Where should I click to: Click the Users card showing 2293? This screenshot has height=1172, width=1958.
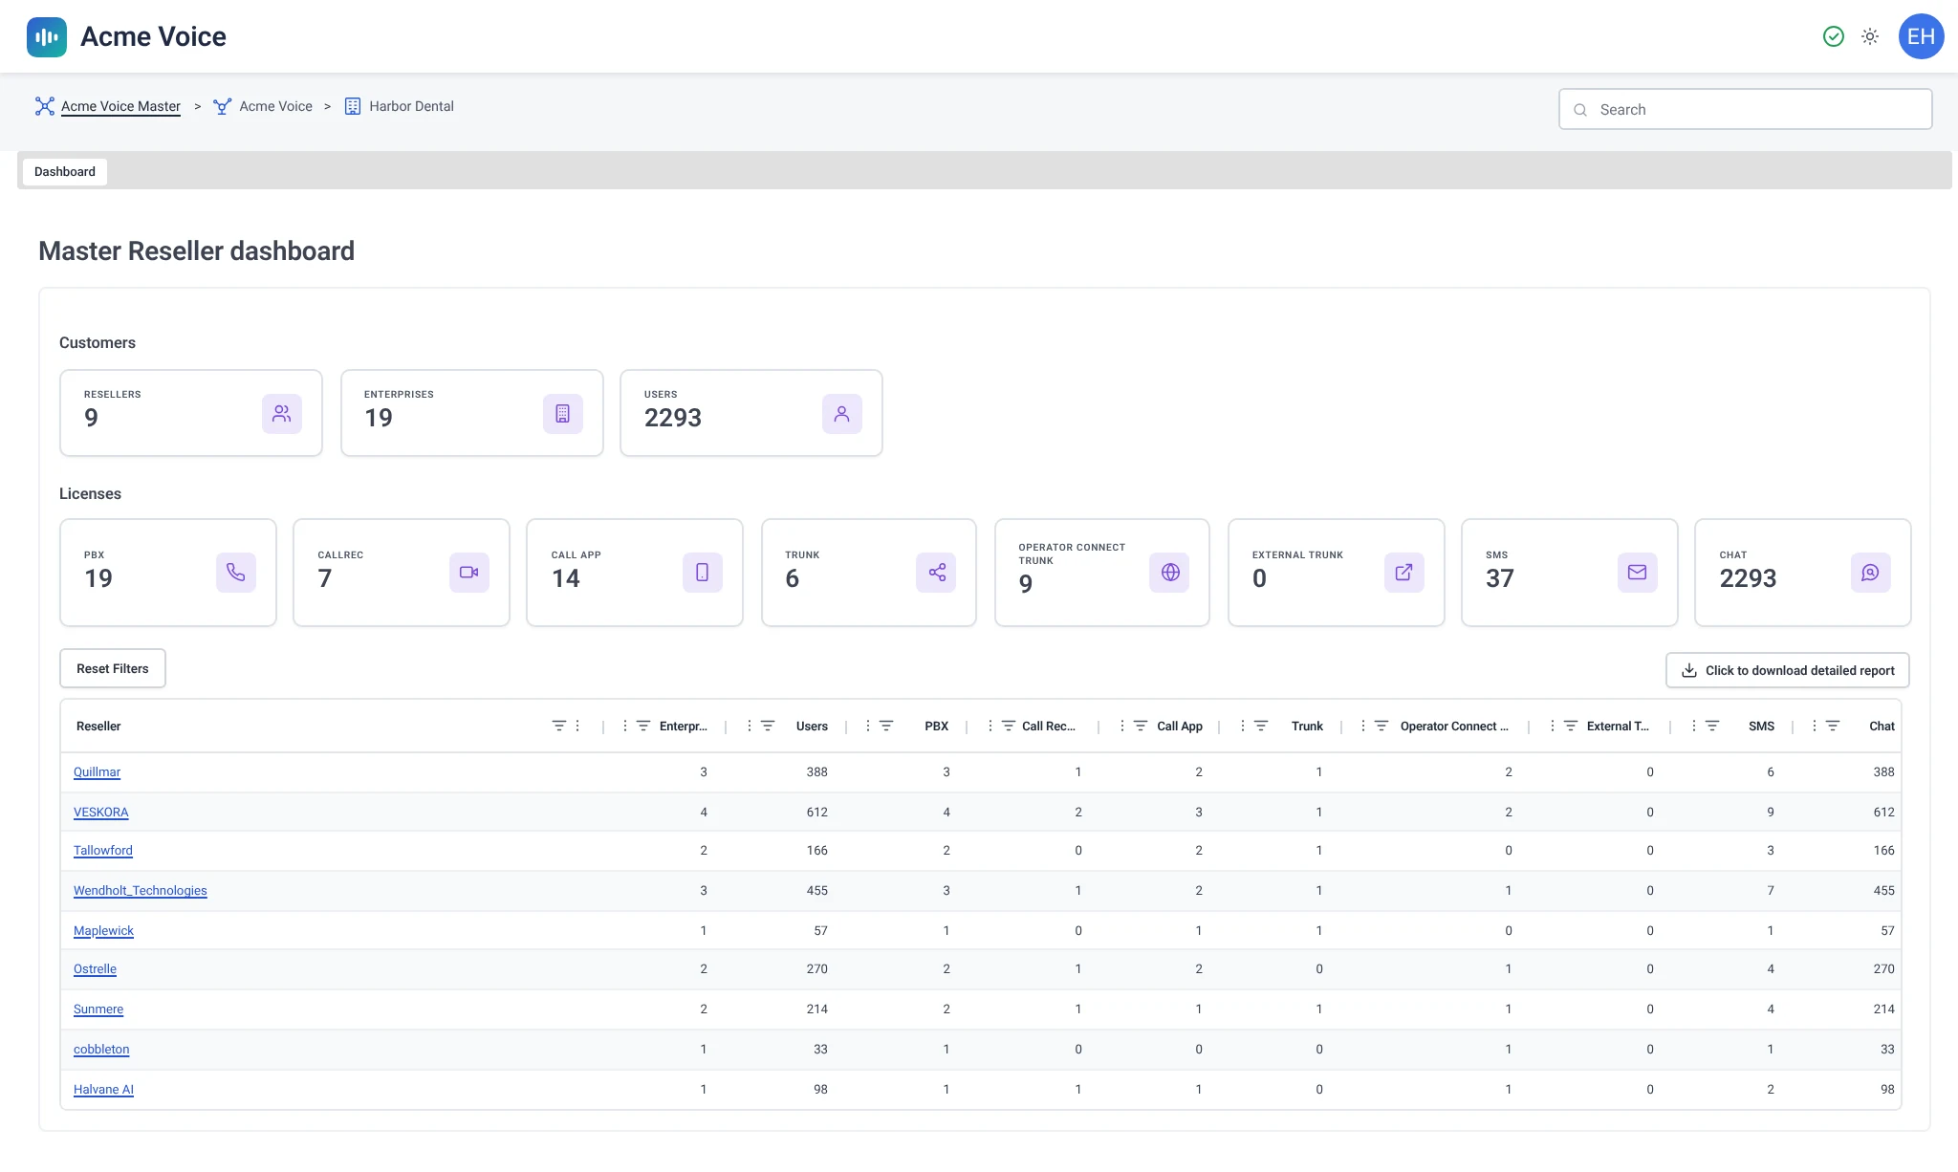click(x=751, y=413)
